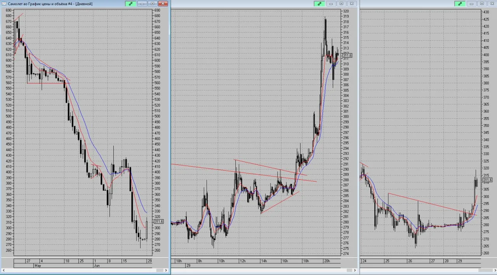The height and width of the screenshot is (275, 497).
Task: Click the '20h' time label on the middle chart
Action: (x=327, y=261)
